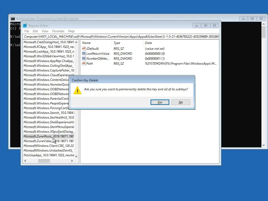The height and width of the screenshot is (201, 268).
Task: Minimize the cmd.exe window
Action: (x=243, y=19)
